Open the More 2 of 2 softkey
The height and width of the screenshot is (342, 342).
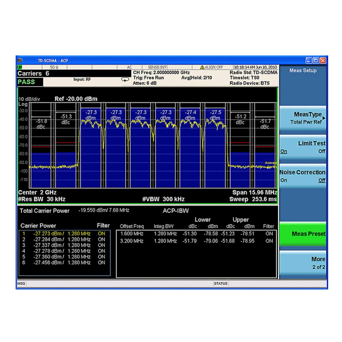pos(303,263)
